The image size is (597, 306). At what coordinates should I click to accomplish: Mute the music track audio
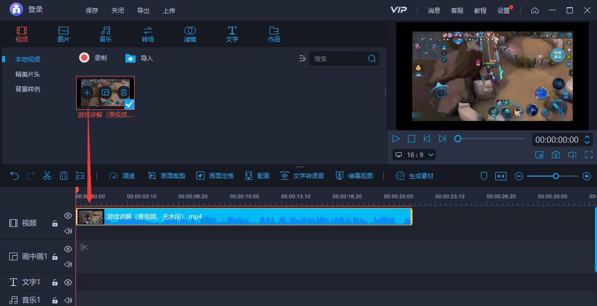coord(68,300)
